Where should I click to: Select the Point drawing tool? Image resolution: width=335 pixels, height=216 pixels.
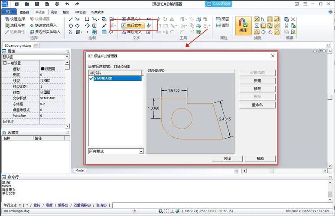(x=88, y=32)
